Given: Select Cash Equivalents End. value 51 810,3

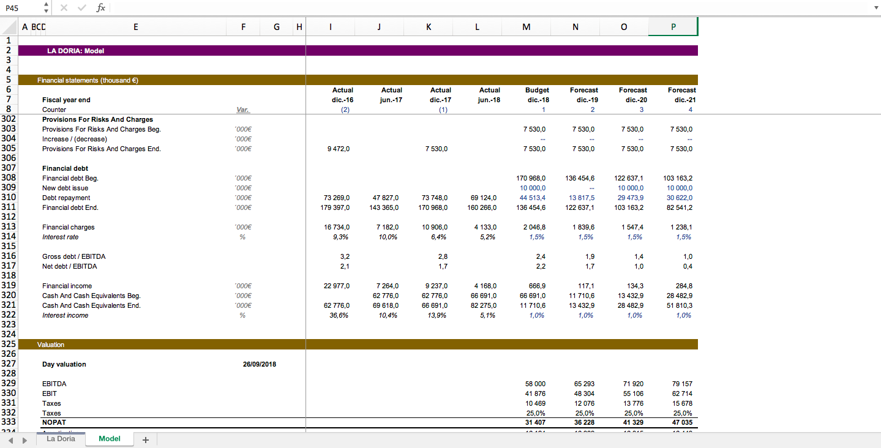Looking at the screenshot, I should (x=680, y=305).
